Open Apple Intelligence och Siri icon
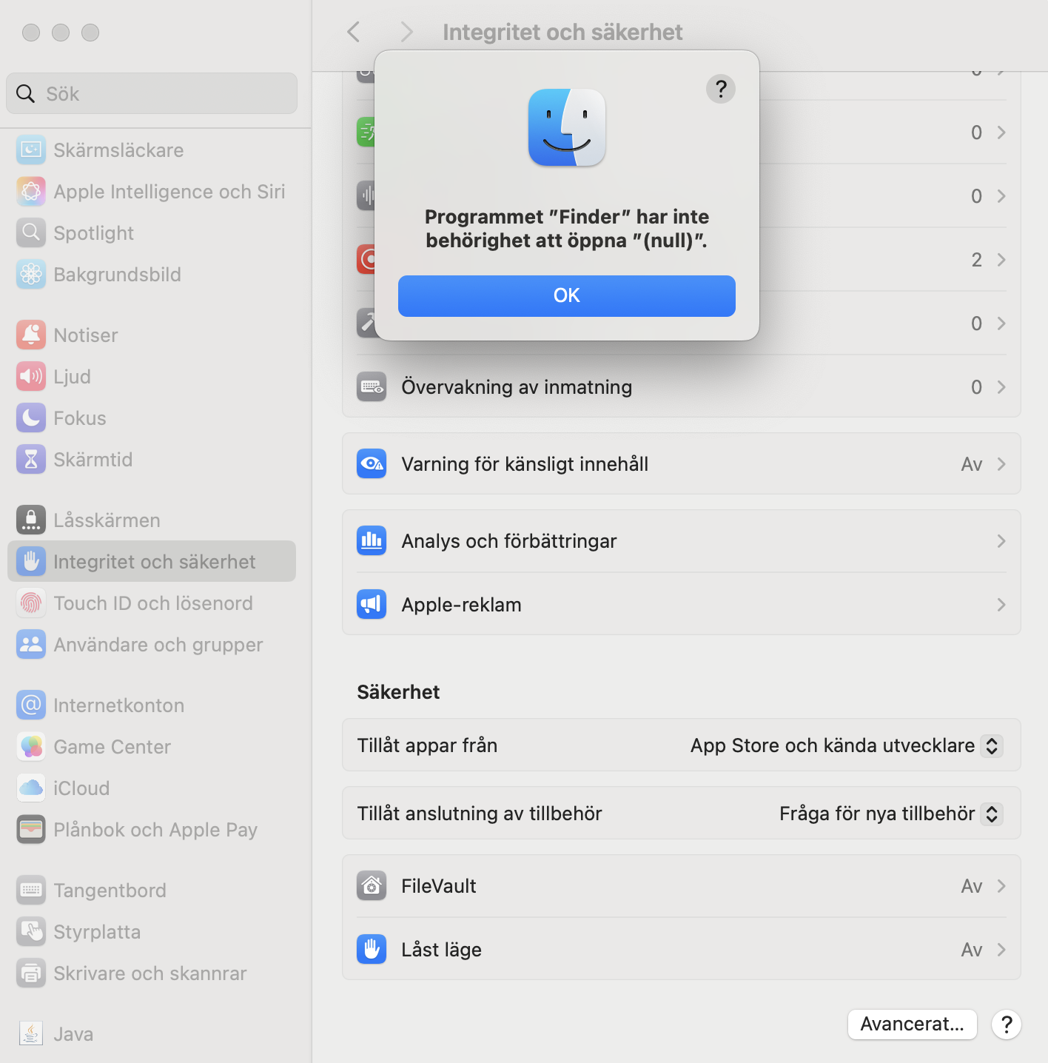The height and width of the screenshot is (1063, 1048). pos(31,192)
